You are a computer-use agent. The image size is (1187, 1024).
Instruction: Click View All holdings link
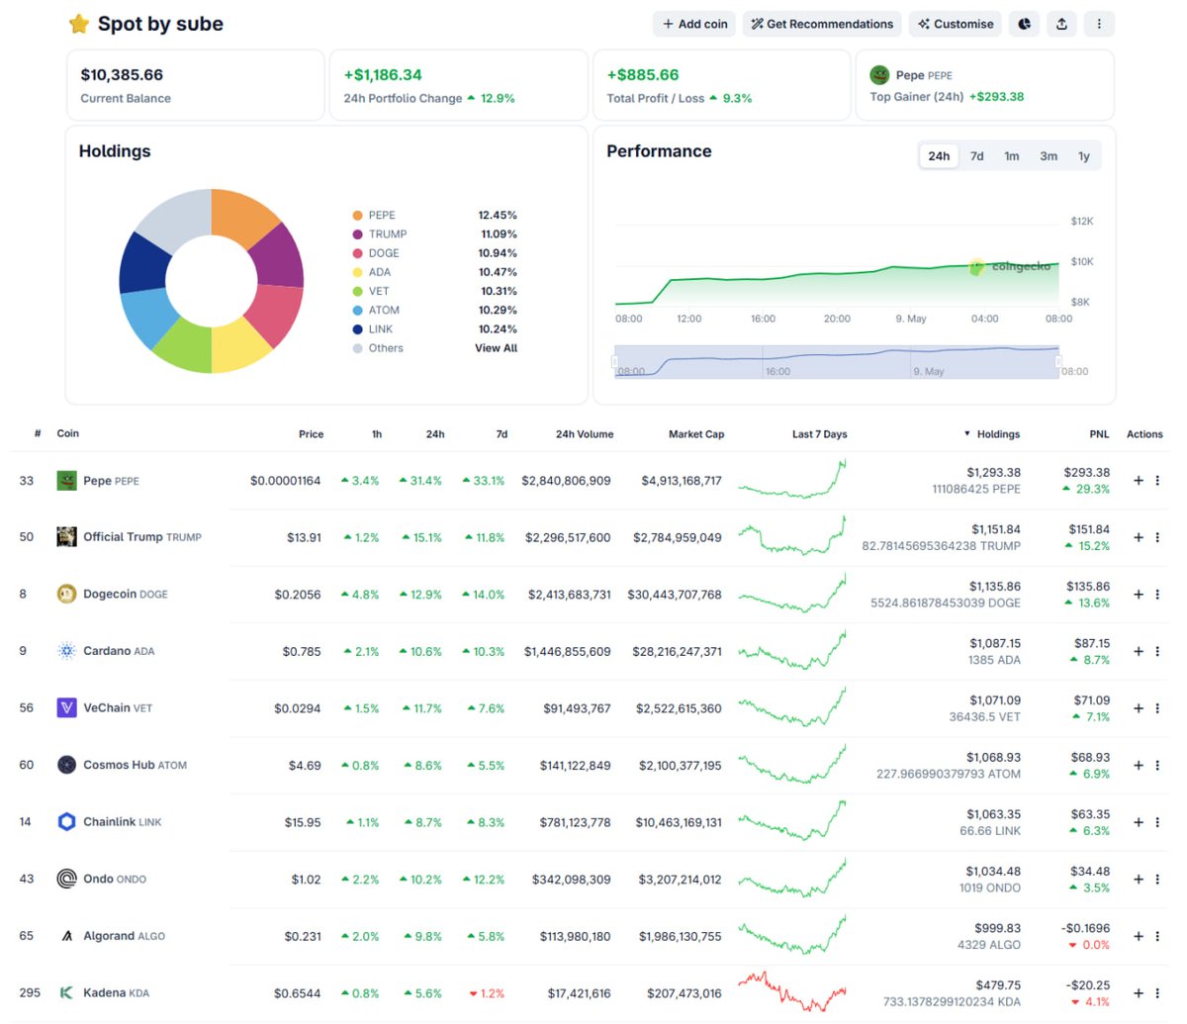(497, 348)
